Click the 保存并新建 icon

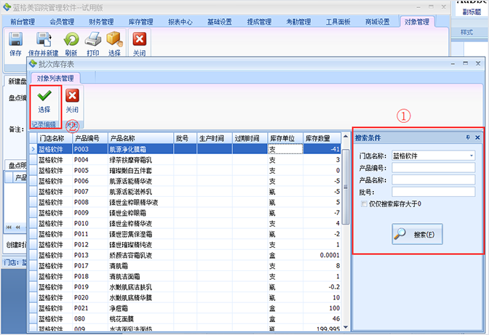[x=44, y=39]
